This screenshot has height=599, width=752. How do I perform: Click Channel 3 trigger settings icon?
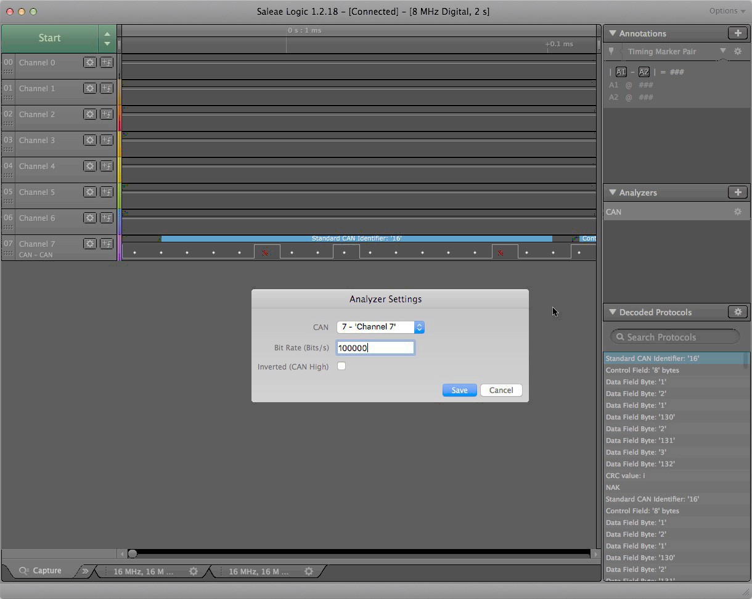click(107, 140)
